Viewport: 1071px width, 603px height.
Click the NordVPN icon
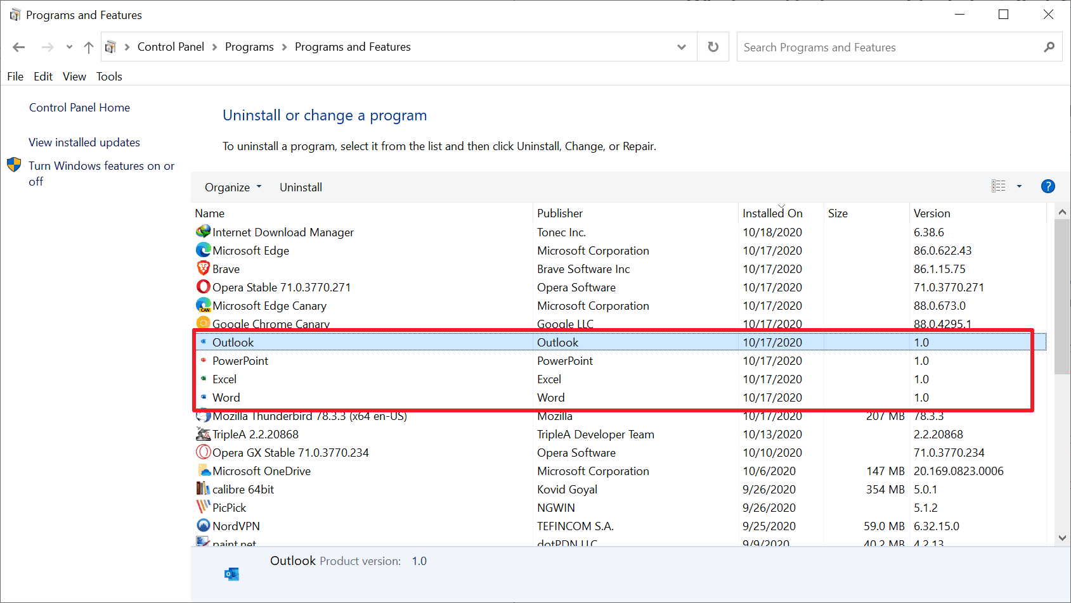pyautogui.click(x=203, y=526)
